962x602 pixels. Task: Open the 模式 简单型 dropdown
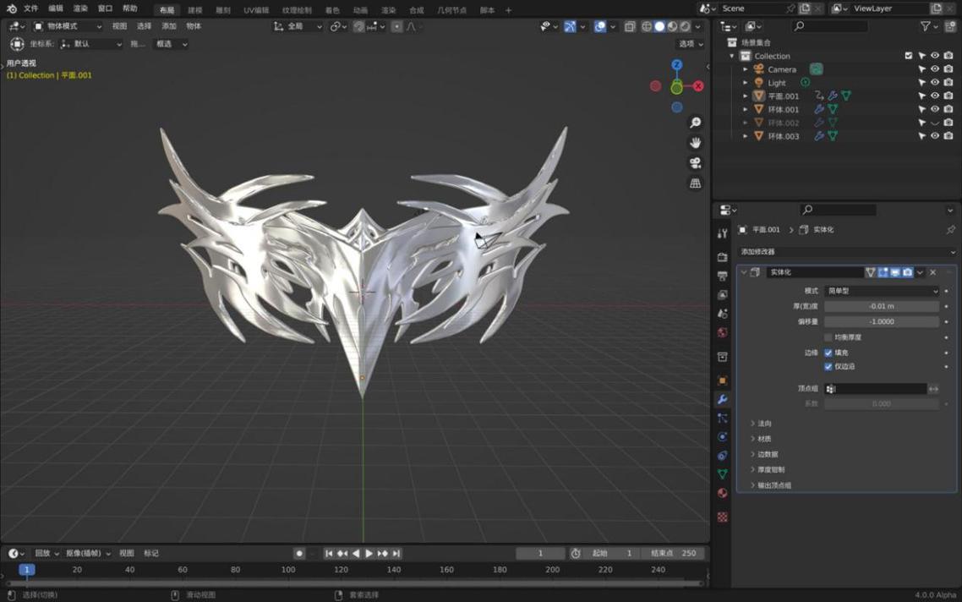coord(881,291)
